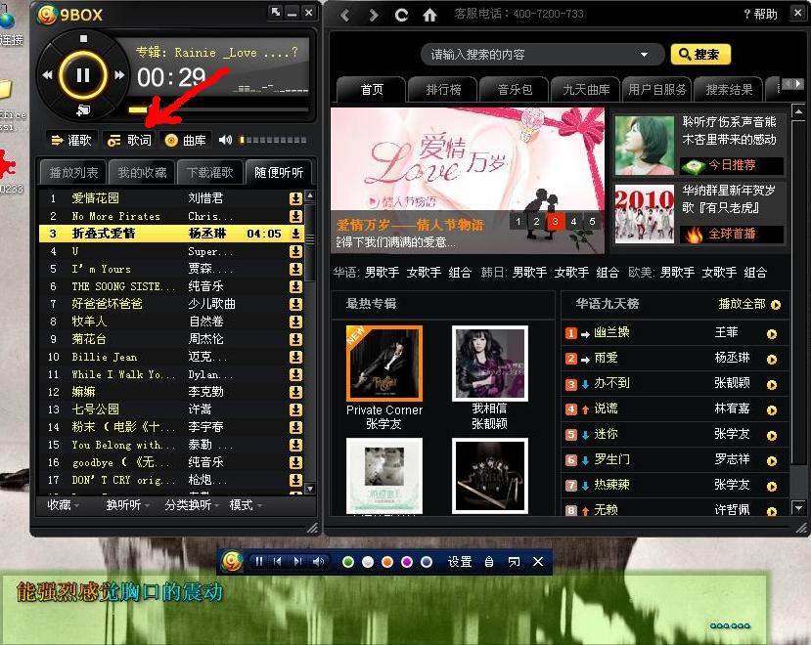811x645 pixels.
Task: Open 设置 on the lyrics toolbar
Action: click(459, 562)
